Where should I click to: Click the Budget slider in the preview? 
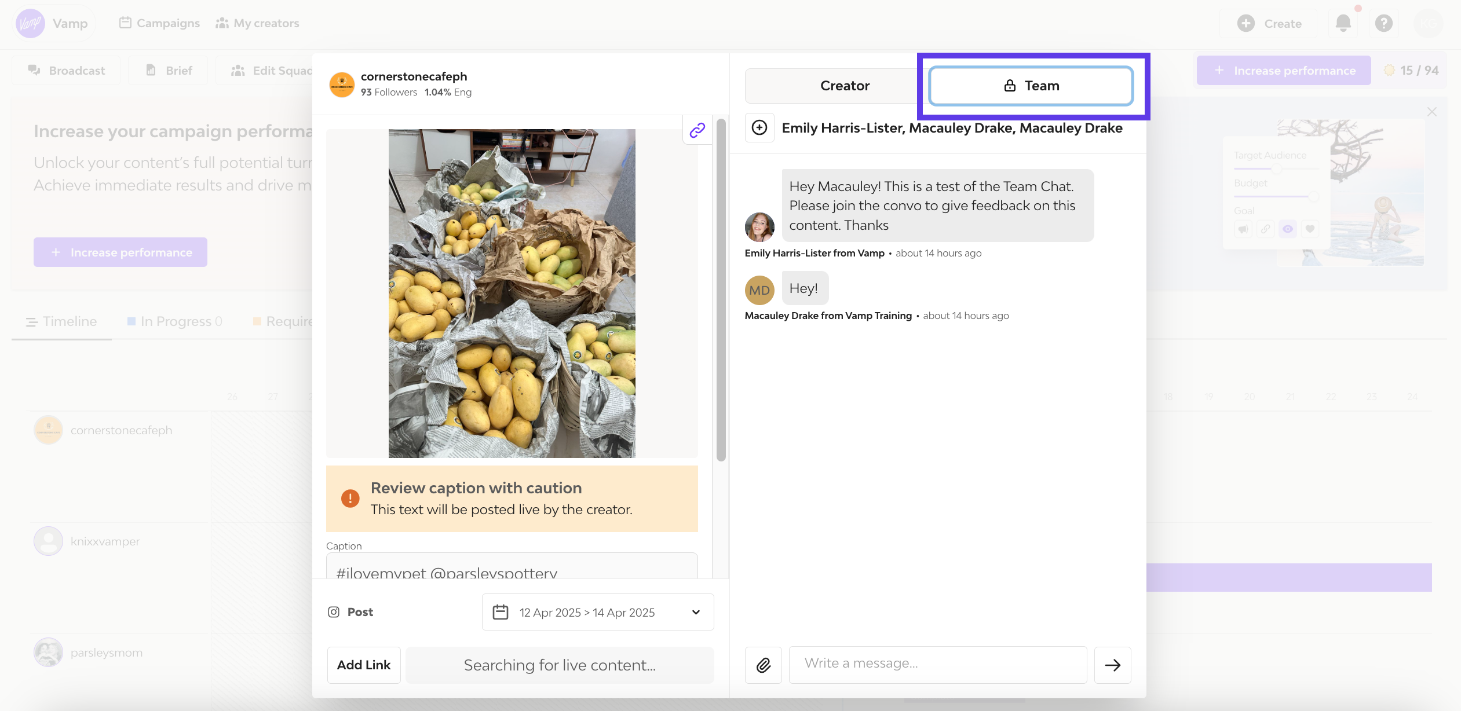point(1277,196)
